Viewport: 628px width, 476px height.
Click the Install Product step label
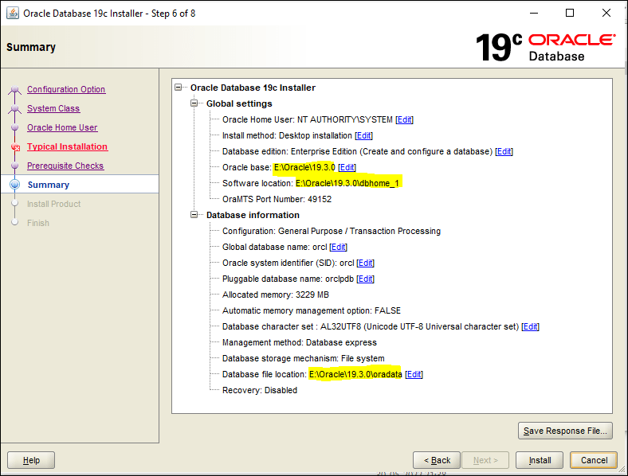coord(53,204)
